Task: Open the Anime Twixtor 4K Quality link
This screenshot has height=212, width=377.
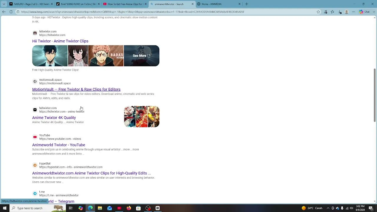Action: pos(54,118)
